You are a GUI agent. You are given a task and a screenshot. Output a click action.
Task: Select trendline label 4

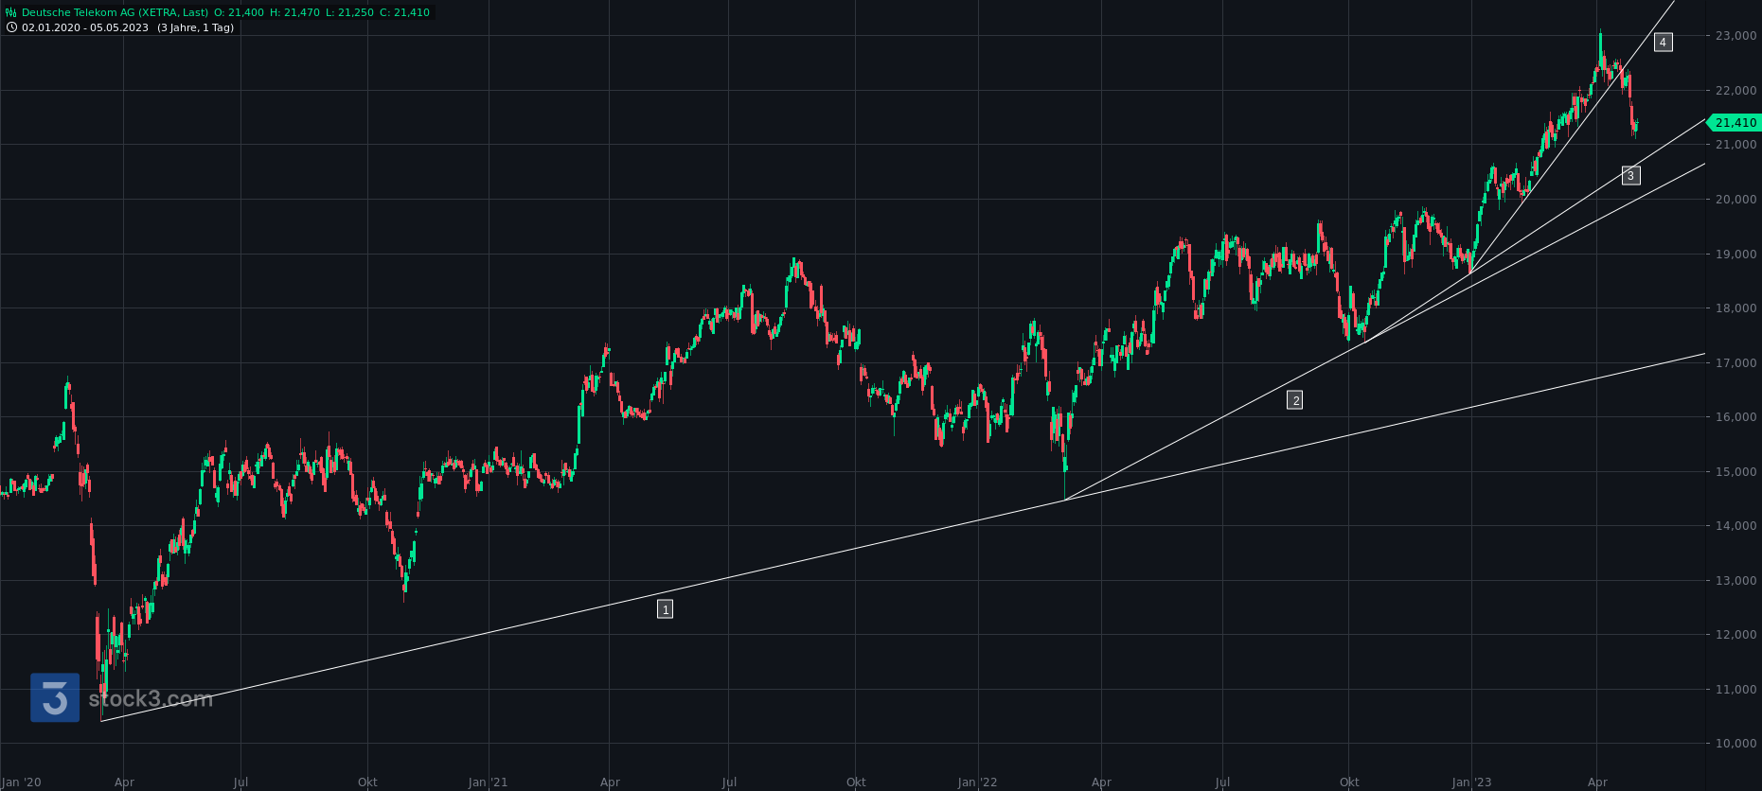(x=1663, y=42)
